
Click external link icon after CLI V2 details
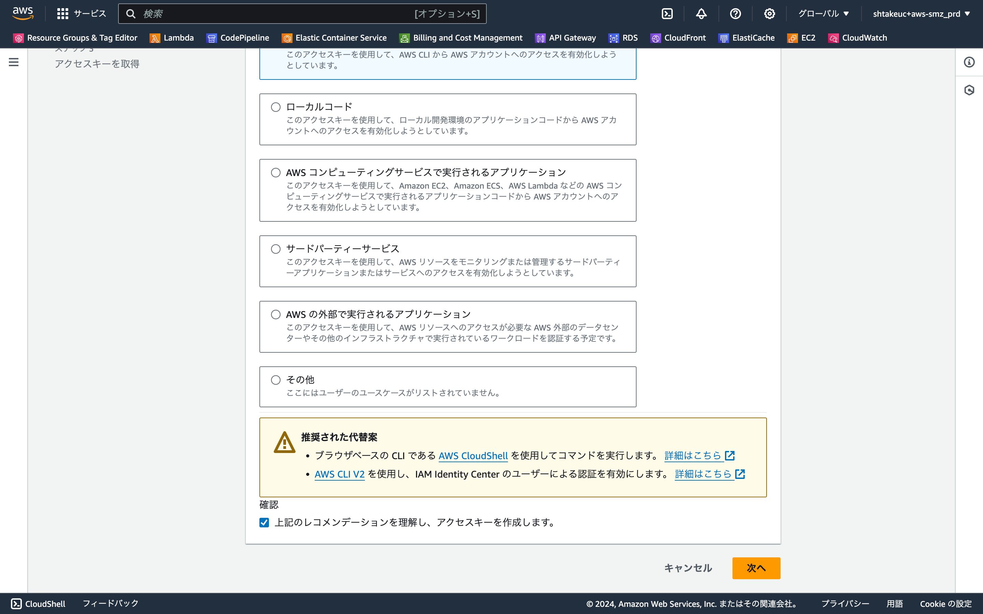(740, 474)
